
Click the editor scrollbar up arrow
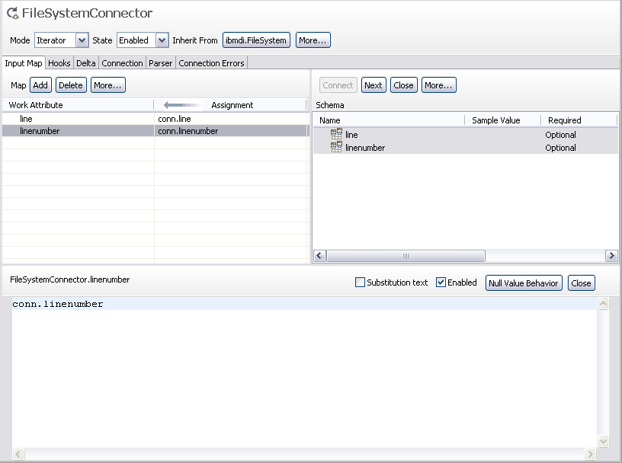(x=603, y=304)
